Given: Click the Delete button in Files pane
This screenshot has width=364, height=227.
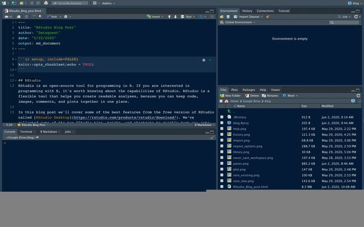Looking at the screenshot, I should pos(252,96).
